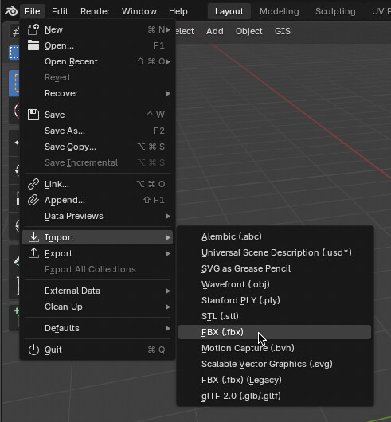The image size is (391, 422).
Task: Open the Object menu in viewport header
Action: [249, 31]
